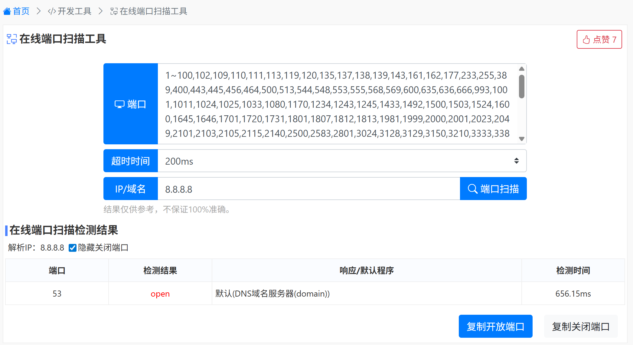Open the timeout 200ms dropdown
Screen dimensions: 633x345
(x=333, y=161)
